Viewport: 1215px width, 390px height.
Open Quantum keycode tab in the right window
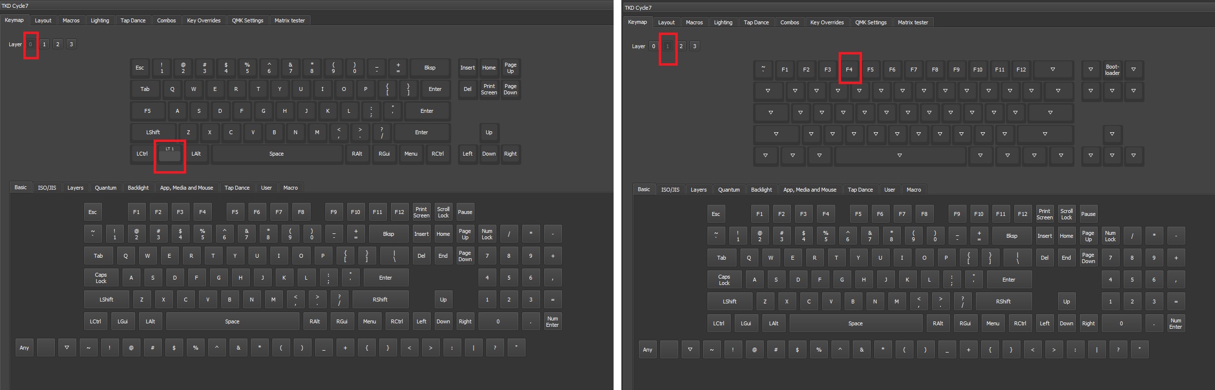point(729,190)
